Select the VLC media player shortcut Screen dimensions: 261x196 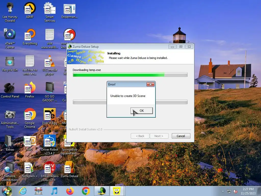(50, 65)
